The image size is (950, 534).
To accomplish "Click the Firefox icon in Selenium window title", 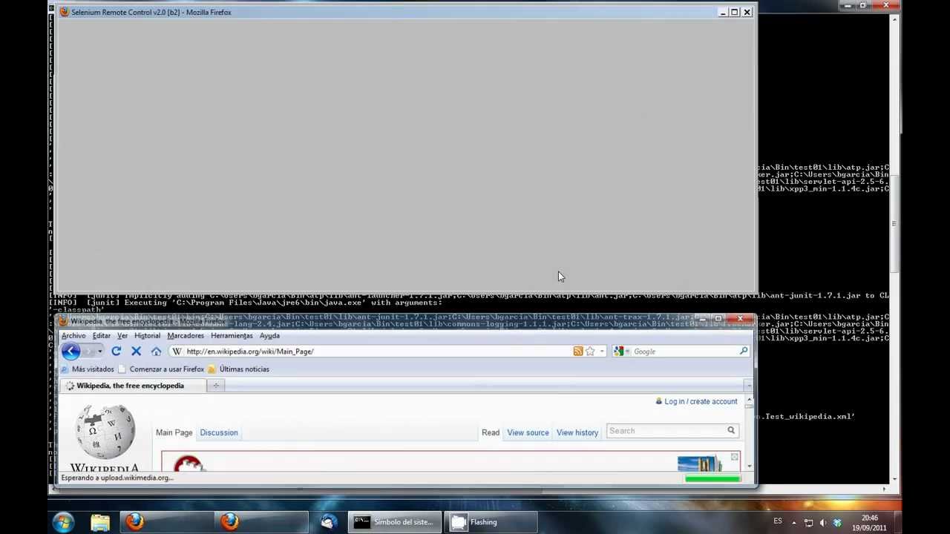I will click(x=65, y=12).
